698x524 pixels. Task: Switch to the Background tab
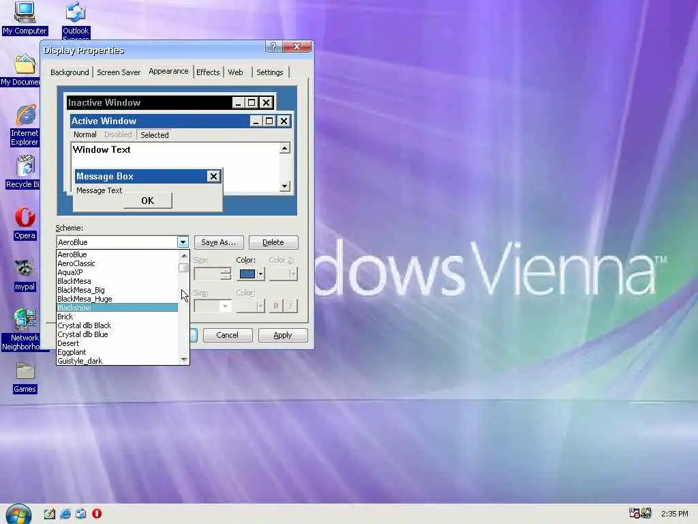coord(70,72)
